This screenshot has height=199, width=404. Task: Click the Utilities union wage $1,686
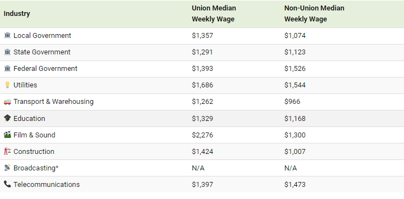click(x=203, y=85)
